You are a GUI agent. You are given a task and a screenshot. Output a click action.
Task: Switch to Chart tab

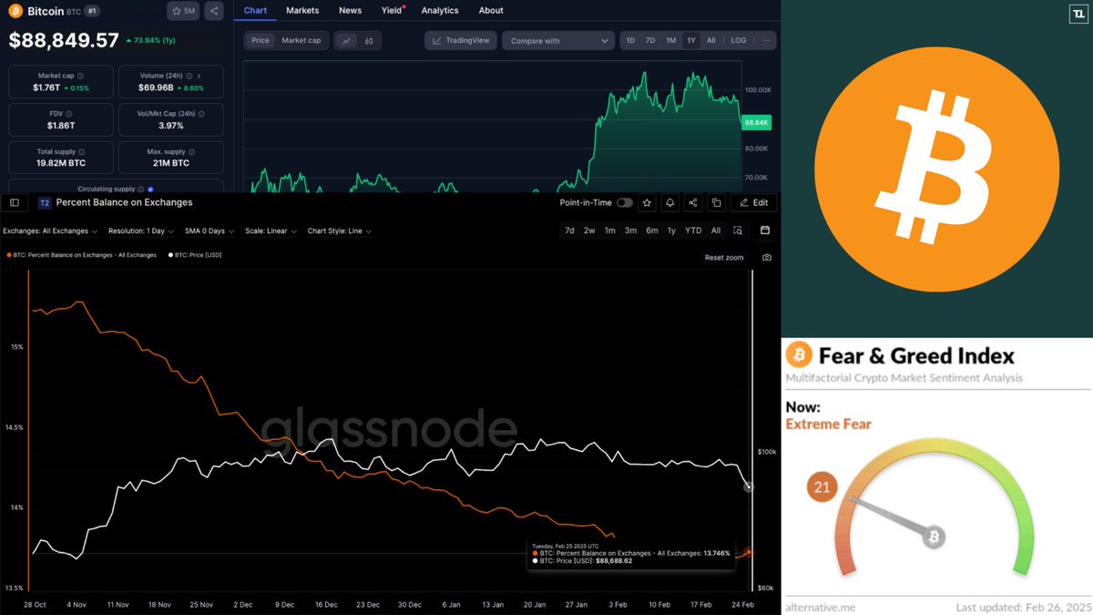coord(256,10)
